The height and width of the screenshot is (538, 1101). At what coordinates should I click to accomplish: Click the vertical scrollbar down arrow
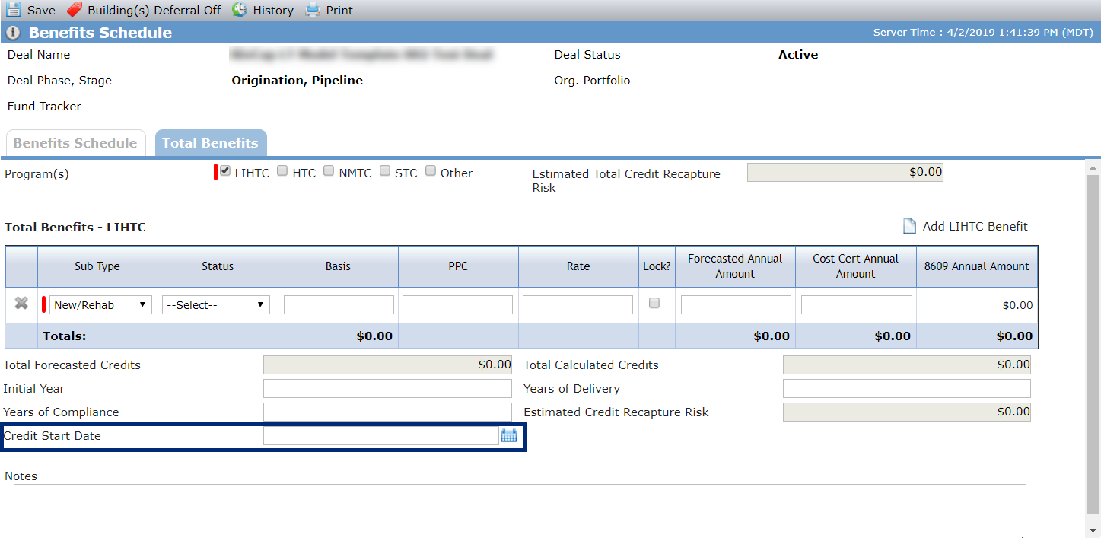pyautogui.click(x=1093, y=530)
